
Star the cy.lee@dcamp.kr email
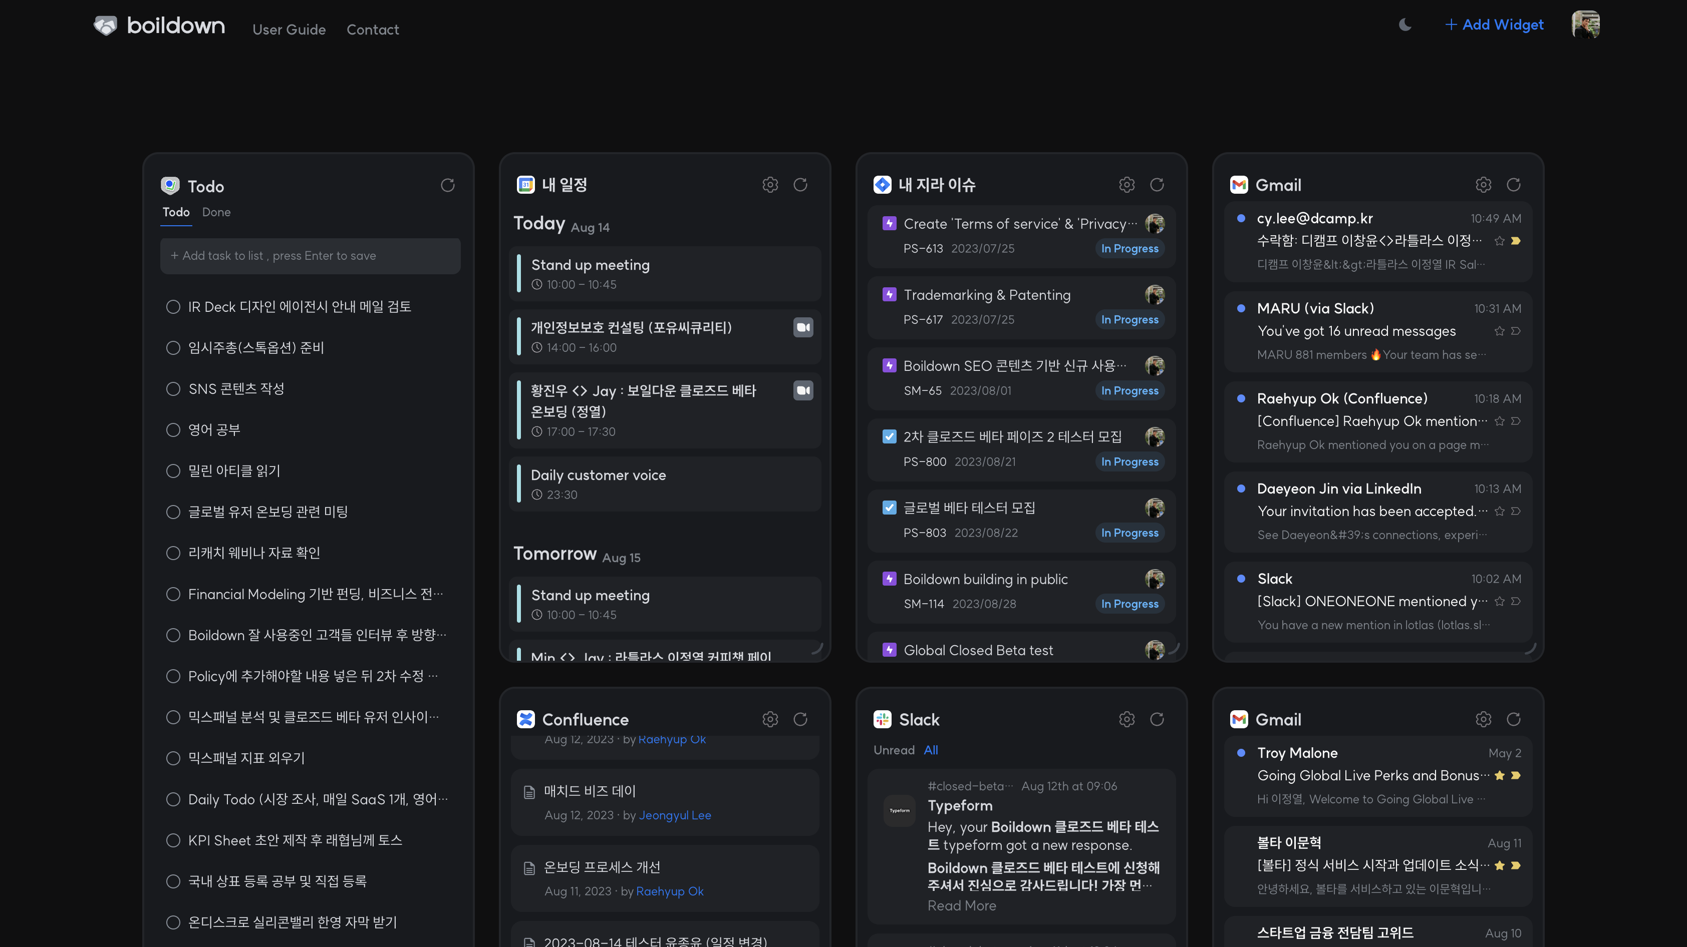click(1499, 241)
